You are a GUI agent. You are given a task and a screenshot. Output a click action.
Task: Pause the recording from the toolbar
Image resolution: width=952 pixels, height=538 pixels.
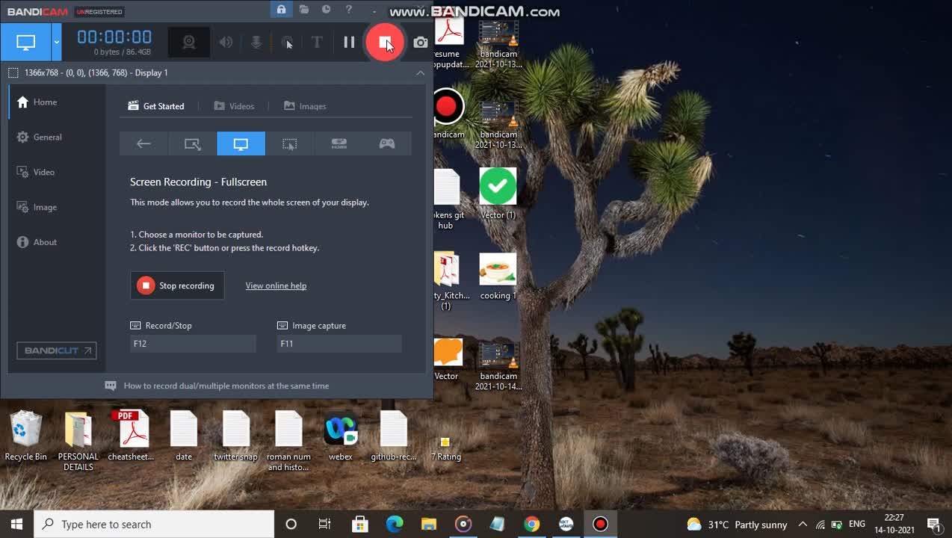click(x=349, y=43)
